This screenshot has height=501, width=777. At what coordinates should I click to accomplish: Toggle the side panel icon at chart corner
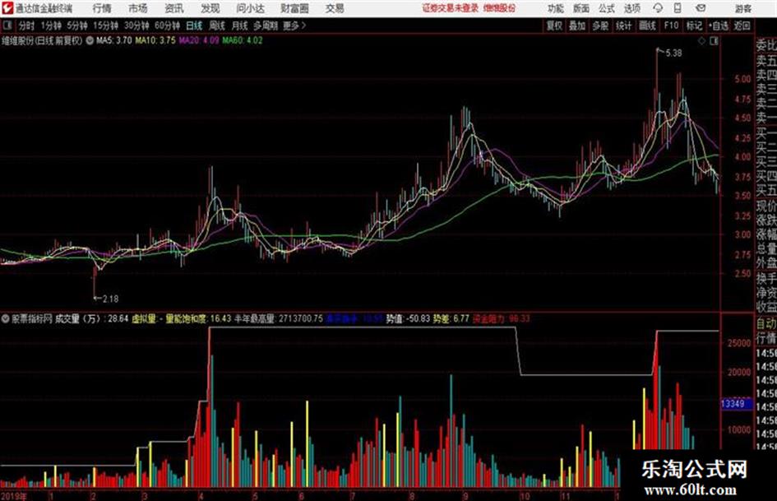[714, 41]
